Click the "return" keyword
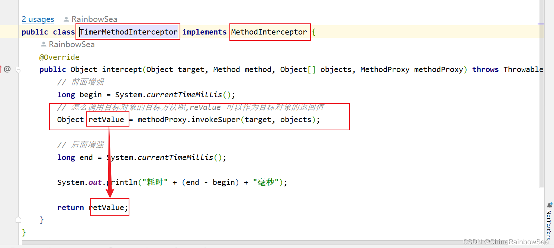 pos(71,208)
